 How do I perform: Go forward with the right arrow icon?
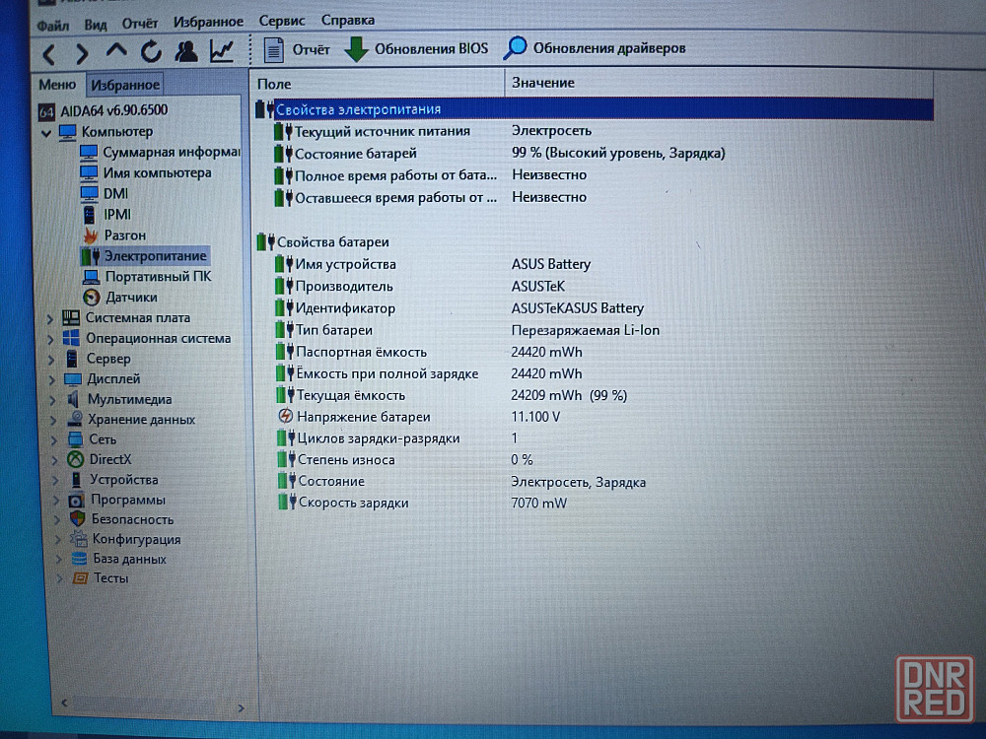tap(82, 54)
